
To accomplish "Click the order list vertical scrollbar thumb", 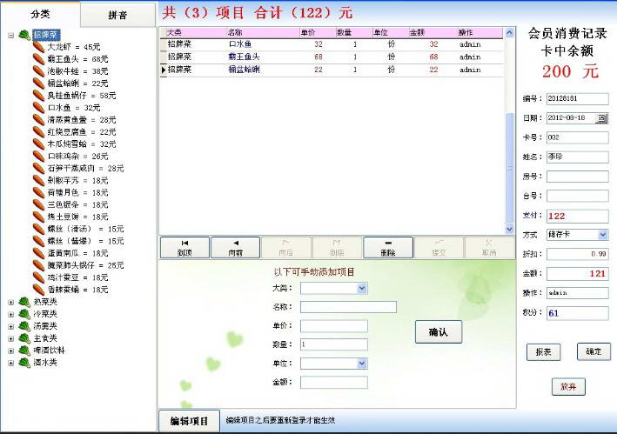I will [509, 168].
